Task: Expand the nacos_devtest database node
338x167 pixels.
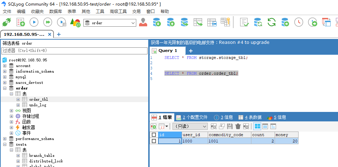Action: pyautogui.click(x=5, y=82)
